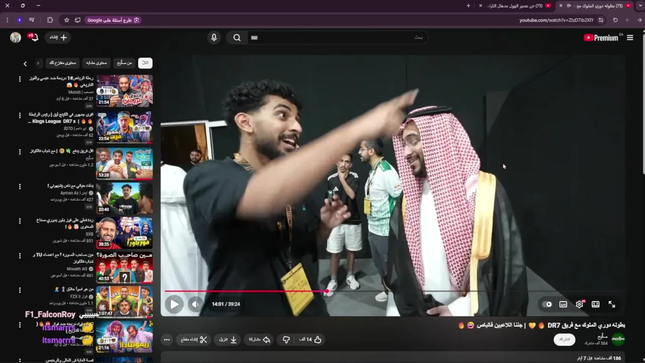This screenshot has height=363, width=645.
Task: Open the 40:53 'مين صاحب الصورة' thumbnail
Action: point(124,267)
